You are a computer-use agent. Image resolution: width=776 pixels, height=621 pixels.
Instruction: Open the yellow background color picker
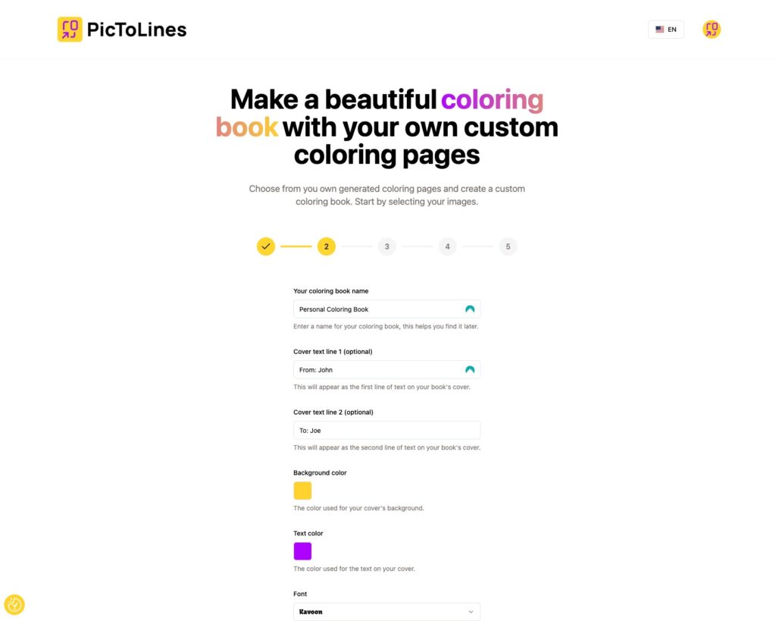(302, 491)
